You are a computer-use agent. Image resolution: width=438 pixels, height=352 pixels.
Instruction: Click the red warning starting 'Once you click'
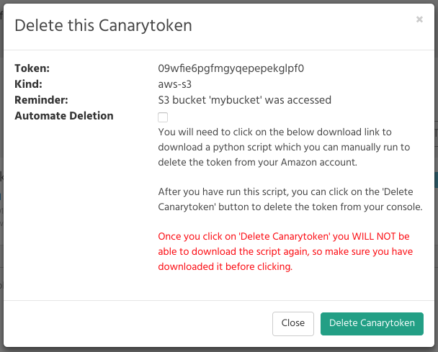(285, 251)
